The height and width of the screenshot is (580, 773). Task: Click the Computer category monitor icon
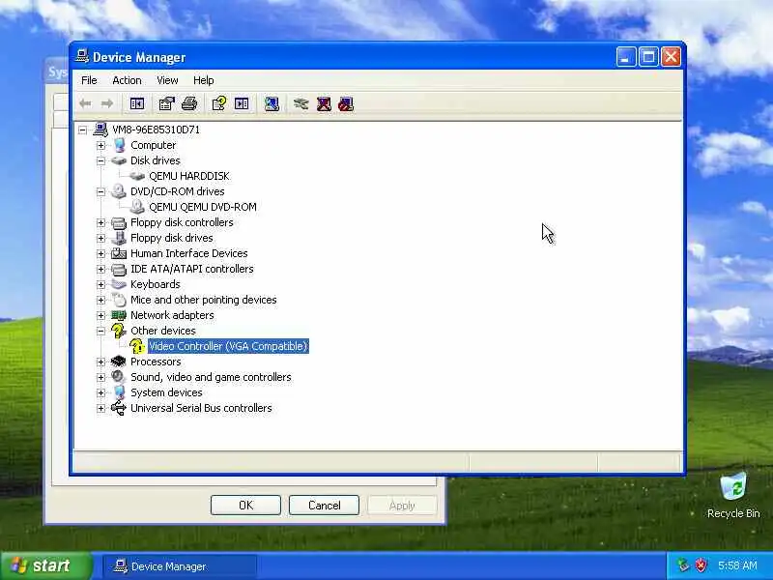[119, 145]
